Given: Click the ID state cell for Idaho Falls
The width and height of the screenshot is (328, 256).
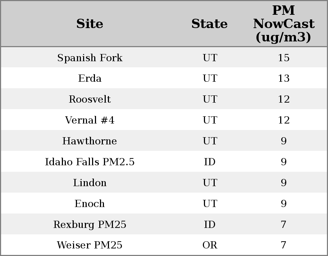Looking at the screenshot, I should click(210, 162).
